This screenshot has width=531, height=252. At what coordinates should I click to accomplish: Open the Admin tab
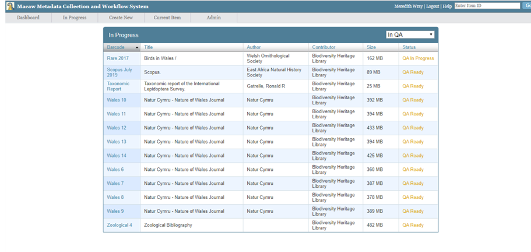tap(213, 17)
